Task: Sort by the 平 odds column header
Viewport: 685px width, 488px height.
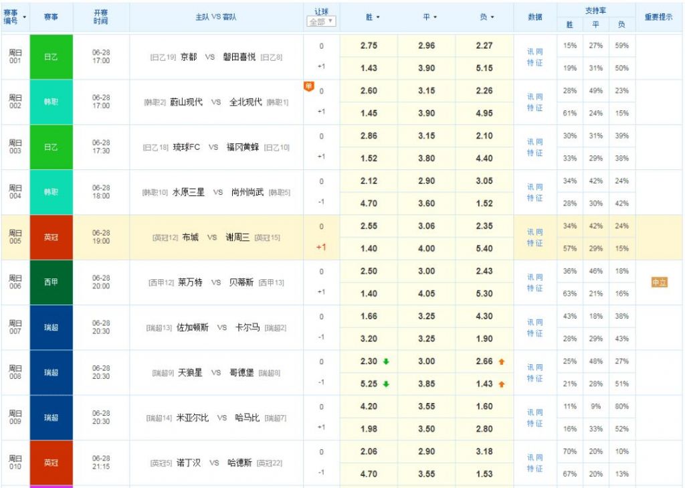Action: tap(430, 17)
